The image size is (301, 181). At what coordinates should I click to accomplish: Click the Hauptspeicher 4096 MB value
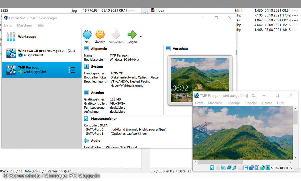pyautogui.click(x=117, y=73)
